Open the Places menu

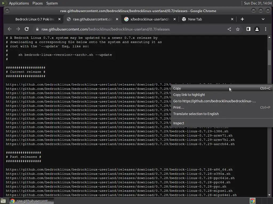[37, 3]
